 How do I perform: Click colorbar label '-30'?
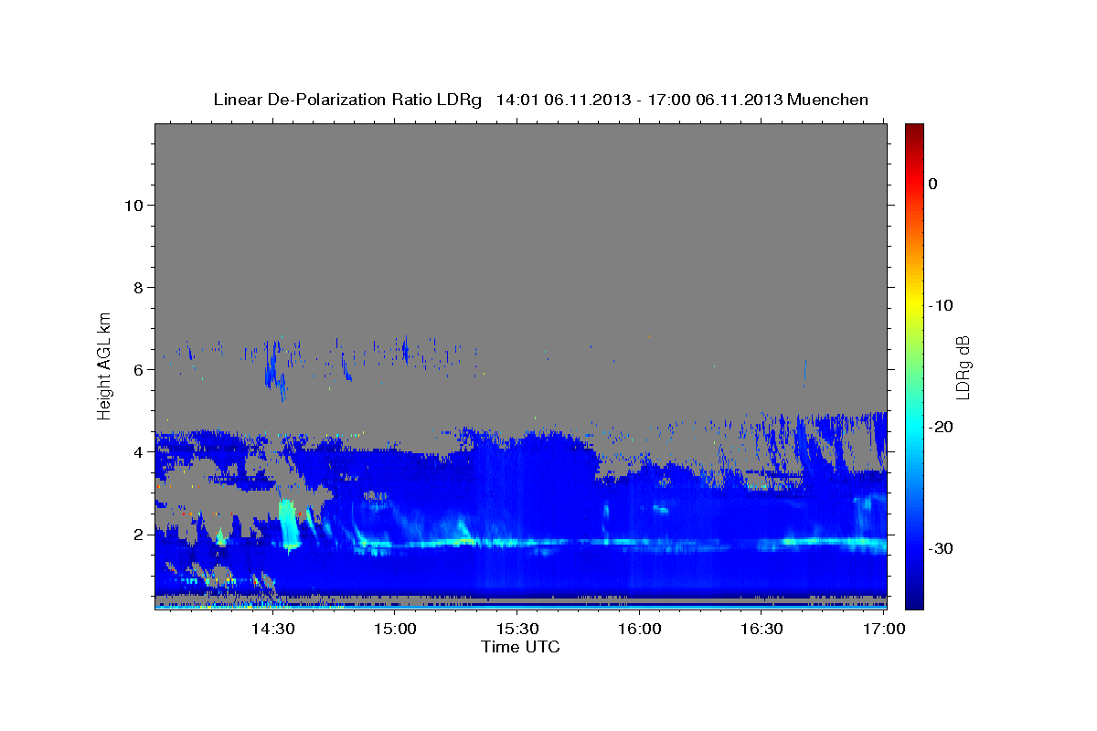click(x=940, y=548)
